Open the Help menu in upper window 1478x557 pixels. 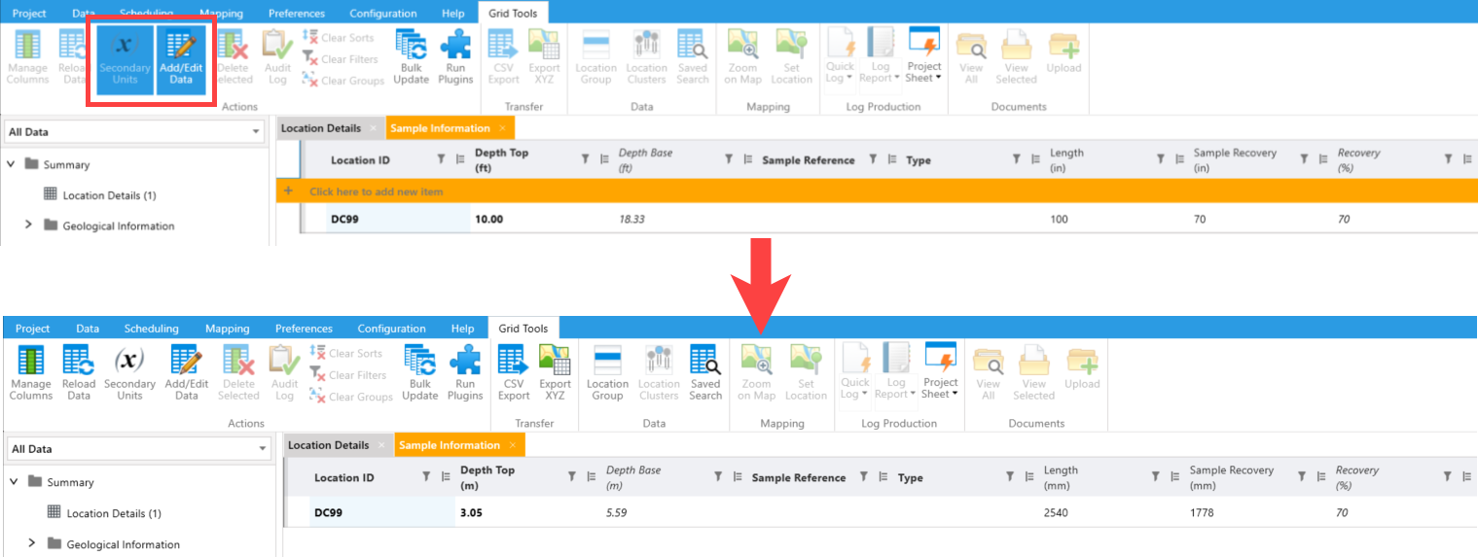point(452,14)
